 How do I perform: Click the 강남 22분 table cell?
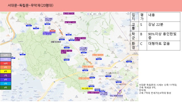tap(164, 26)
